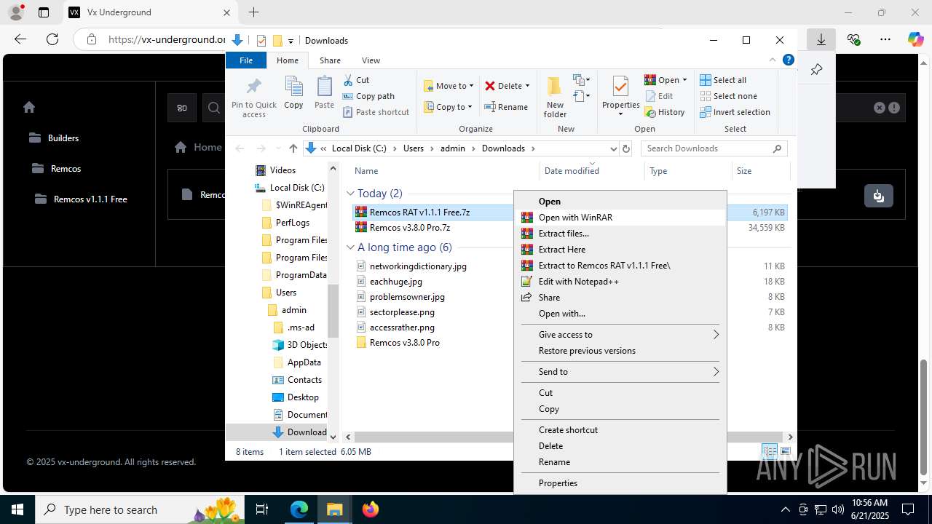932x524 pixels.
Task: Switch to View ribbon tab
Action: click(371, 60)
